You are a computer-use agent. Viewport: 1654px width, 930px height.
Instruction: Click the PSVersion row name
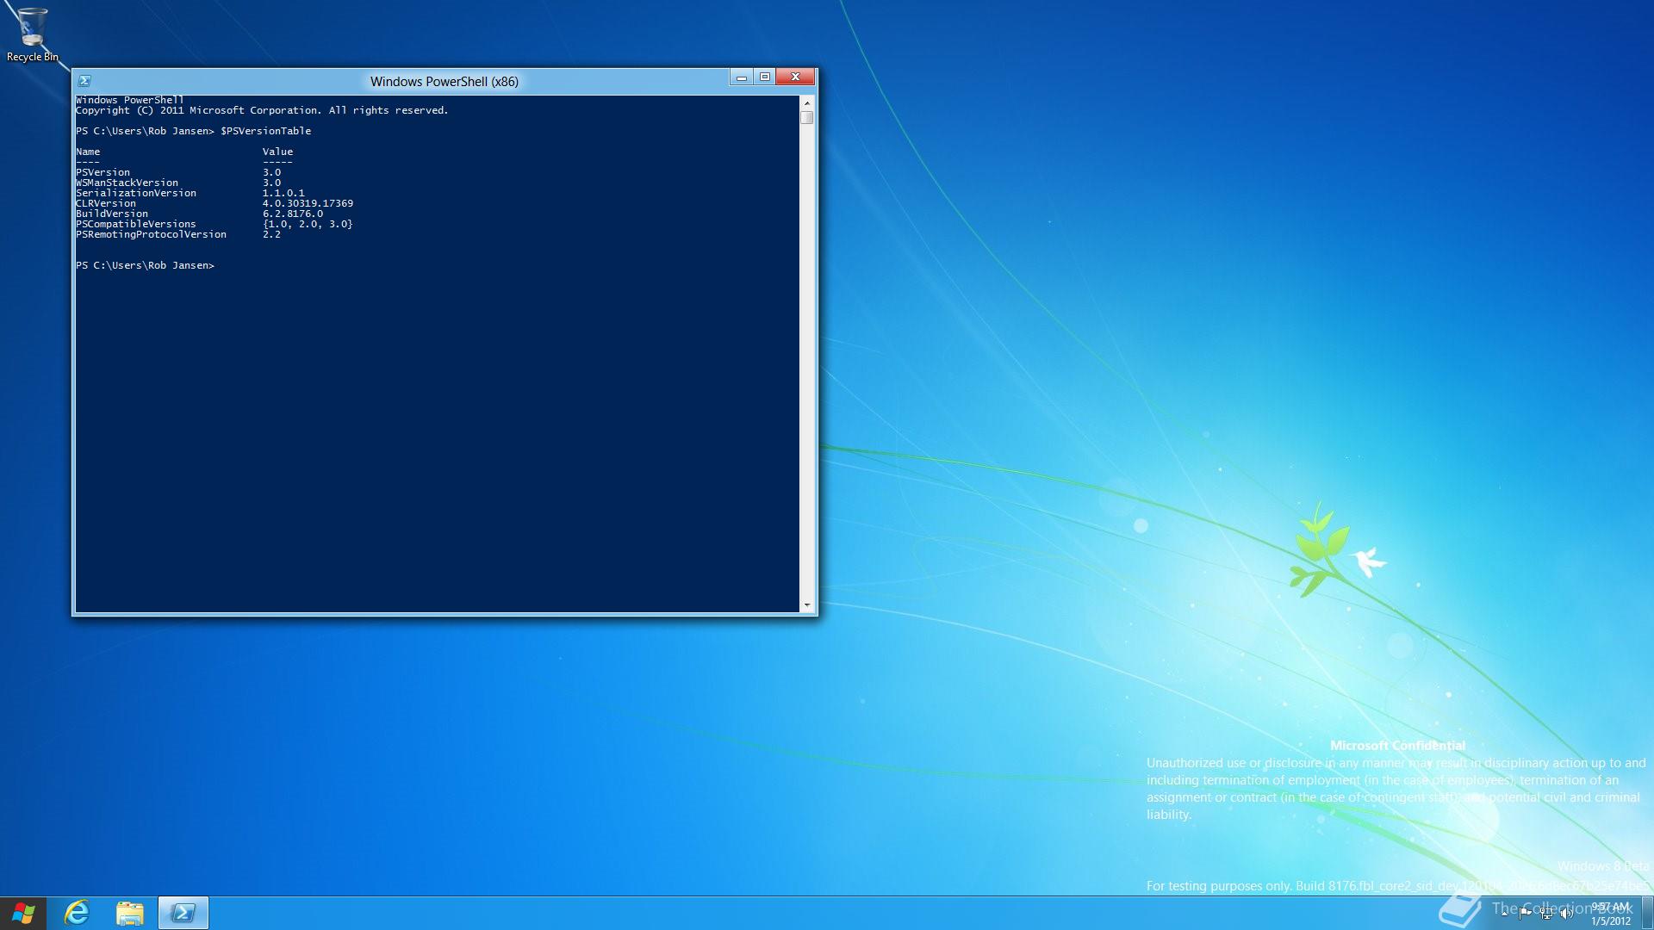point(103,172)
